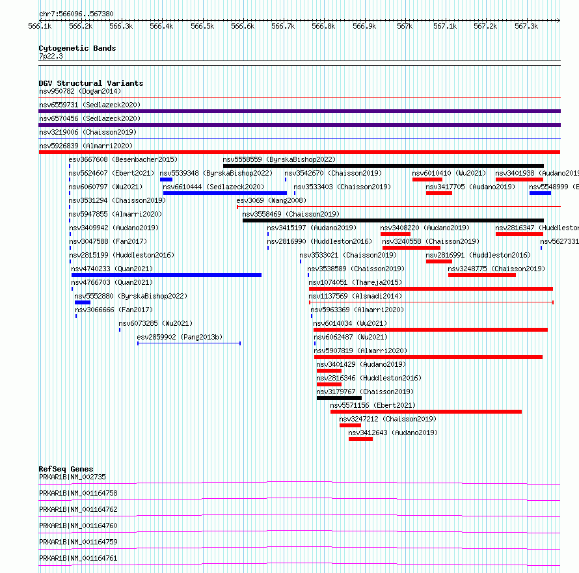Screen dimensions: 579x573
Task: Click the 567k ruler tick label
Action: click(405, 26)
